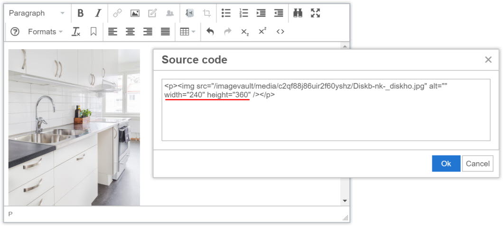Click the insert image icon
503x226 pixels.
point(135,13)
